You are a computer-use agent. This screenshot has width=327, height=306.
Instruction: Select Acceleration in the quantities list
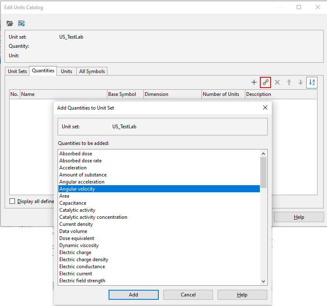point(73,168)
